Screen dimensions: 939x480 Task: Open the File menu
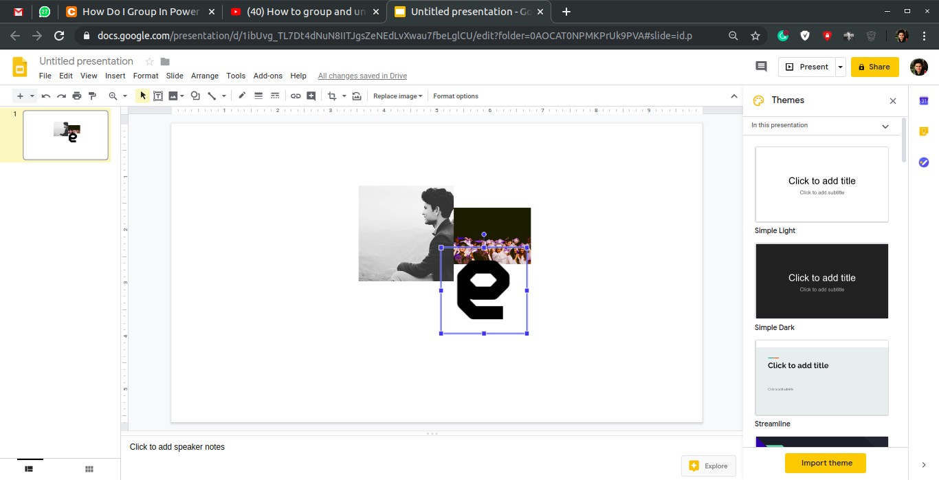[x=45, y=76]
